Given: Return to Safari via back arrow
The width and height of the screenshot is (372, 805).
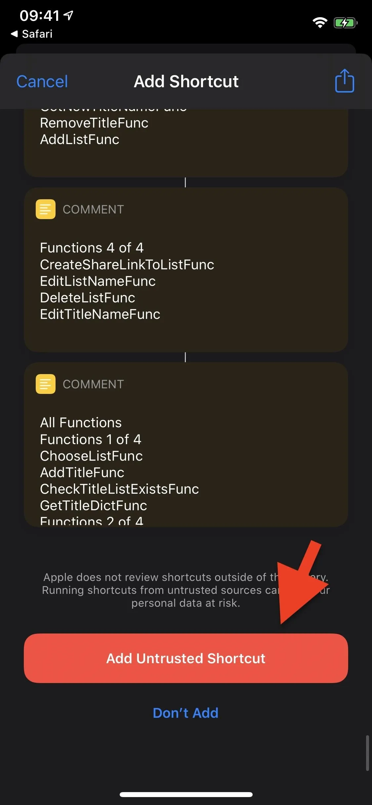Looking at the screenshot, I should click(31, 34).
